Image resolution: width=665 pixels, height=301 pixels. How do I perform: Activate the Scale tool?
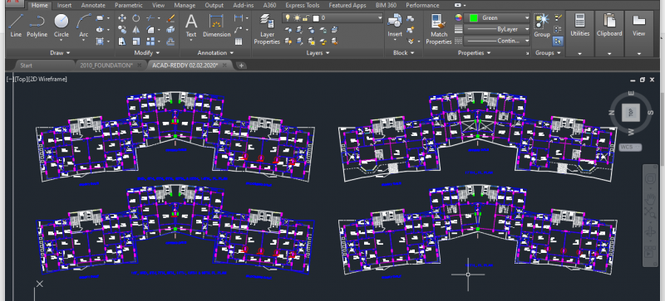pos(136,41)
